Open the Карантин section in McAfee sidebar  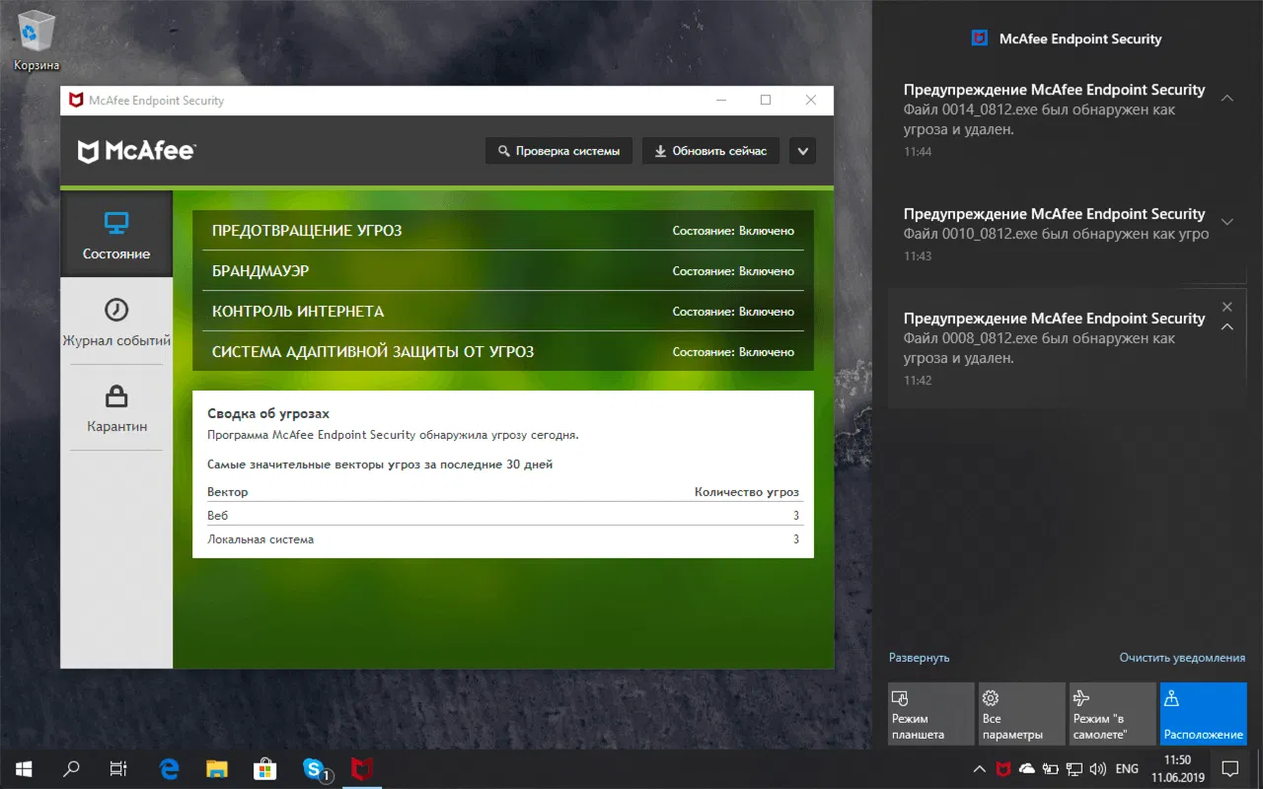(116, 407)
